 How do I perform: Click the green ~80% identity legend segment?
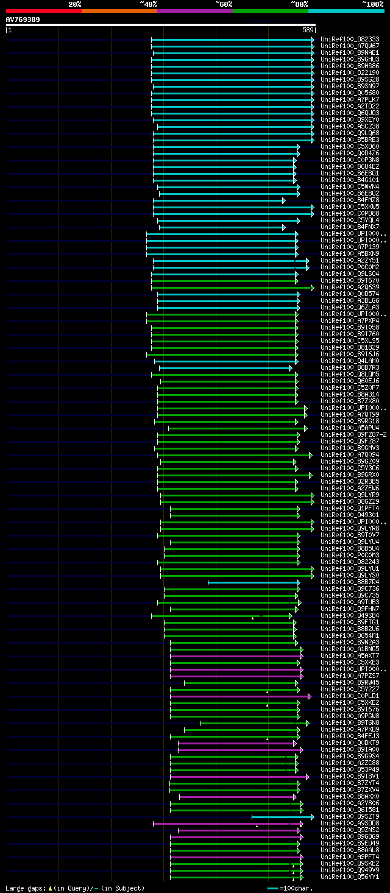click(x=271, y=10)
